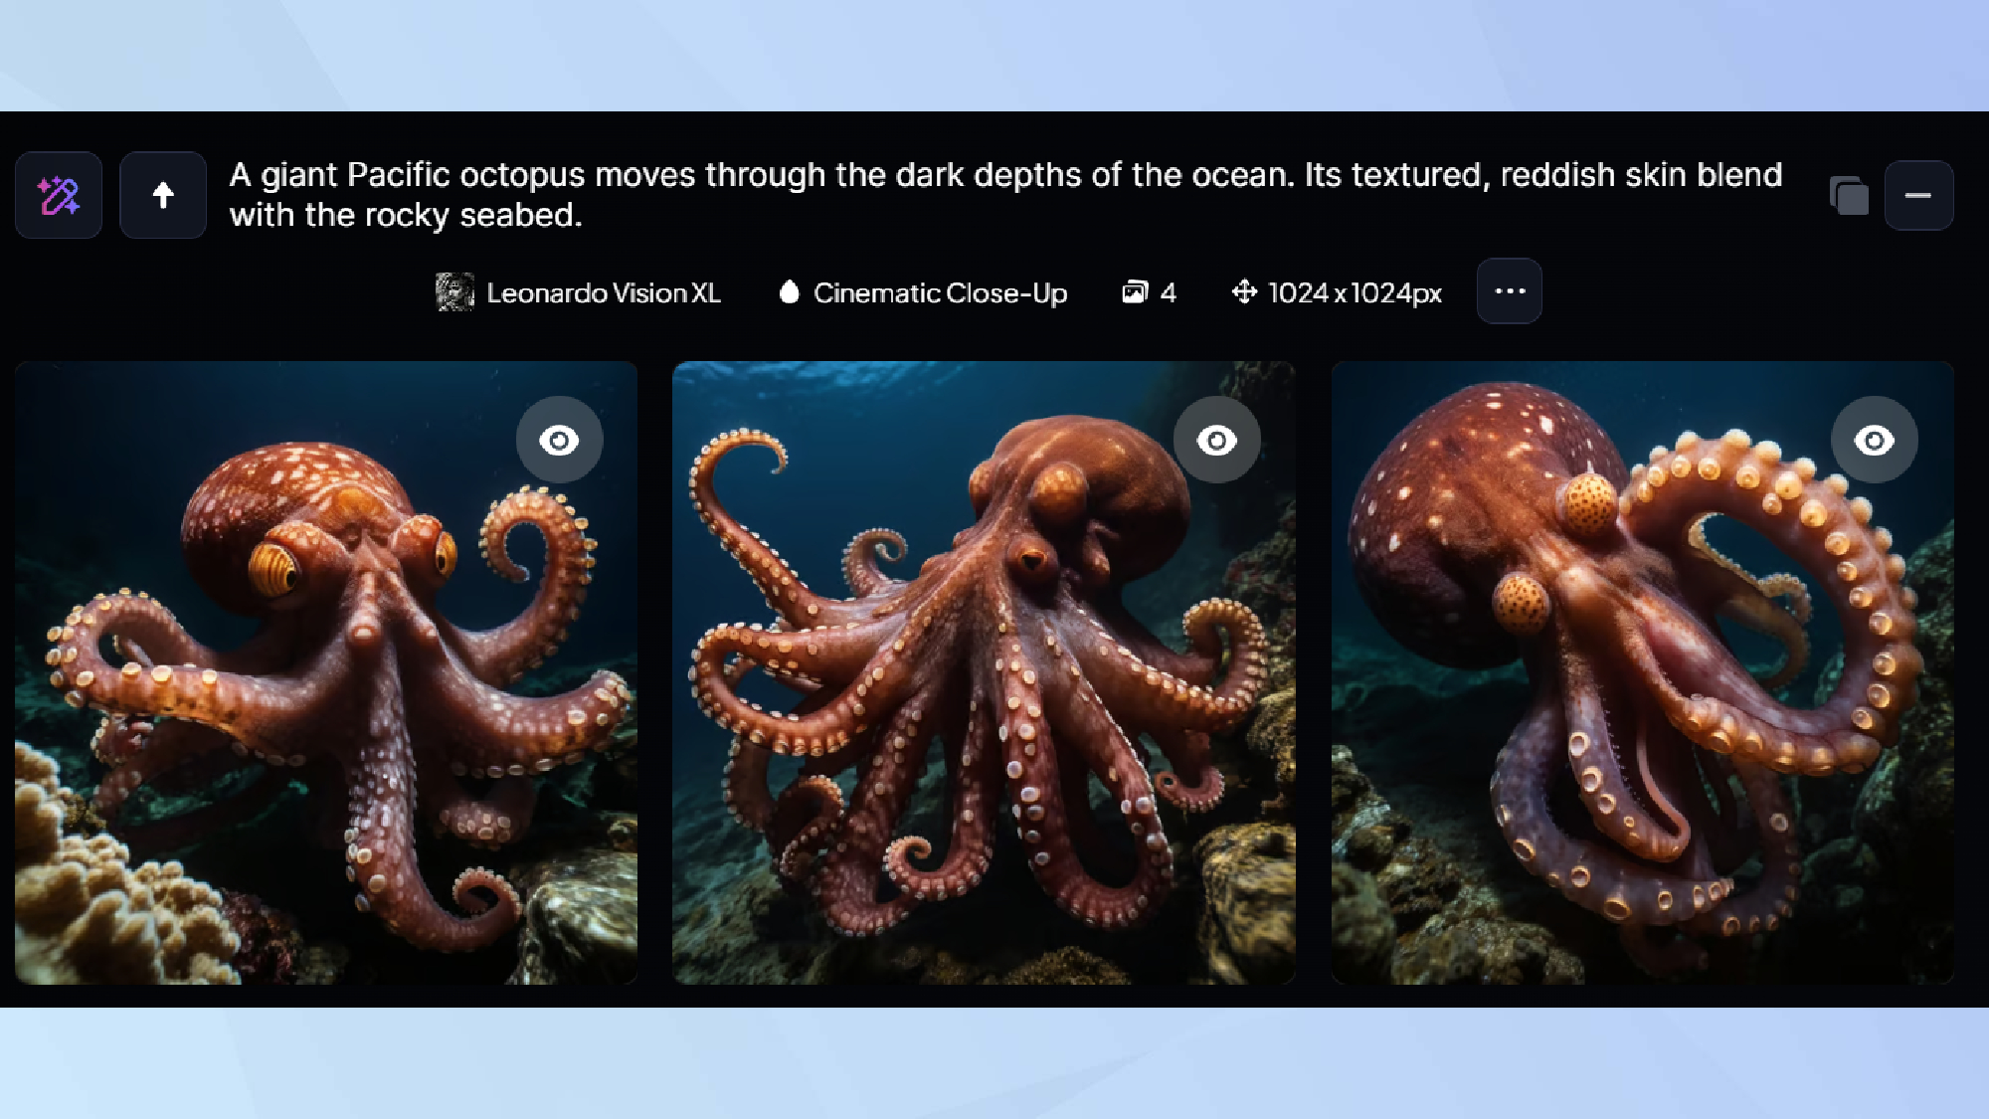Viewport: 1989px width, 1119px height.
Task: Open the first octopus image with coral
Action: (326, 672)
